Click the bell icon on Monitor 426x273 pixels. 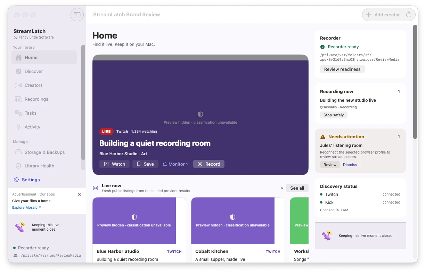(165, 164)
